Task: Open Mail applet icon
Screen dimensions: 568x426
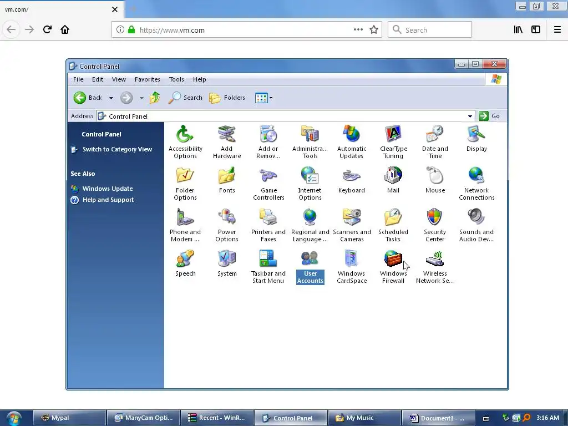Action: 393,180
